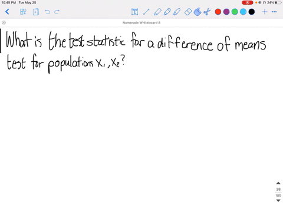This screenshot has height=212, width=283.
Task: Add a new page to the notebook
Action: [35, 12]
